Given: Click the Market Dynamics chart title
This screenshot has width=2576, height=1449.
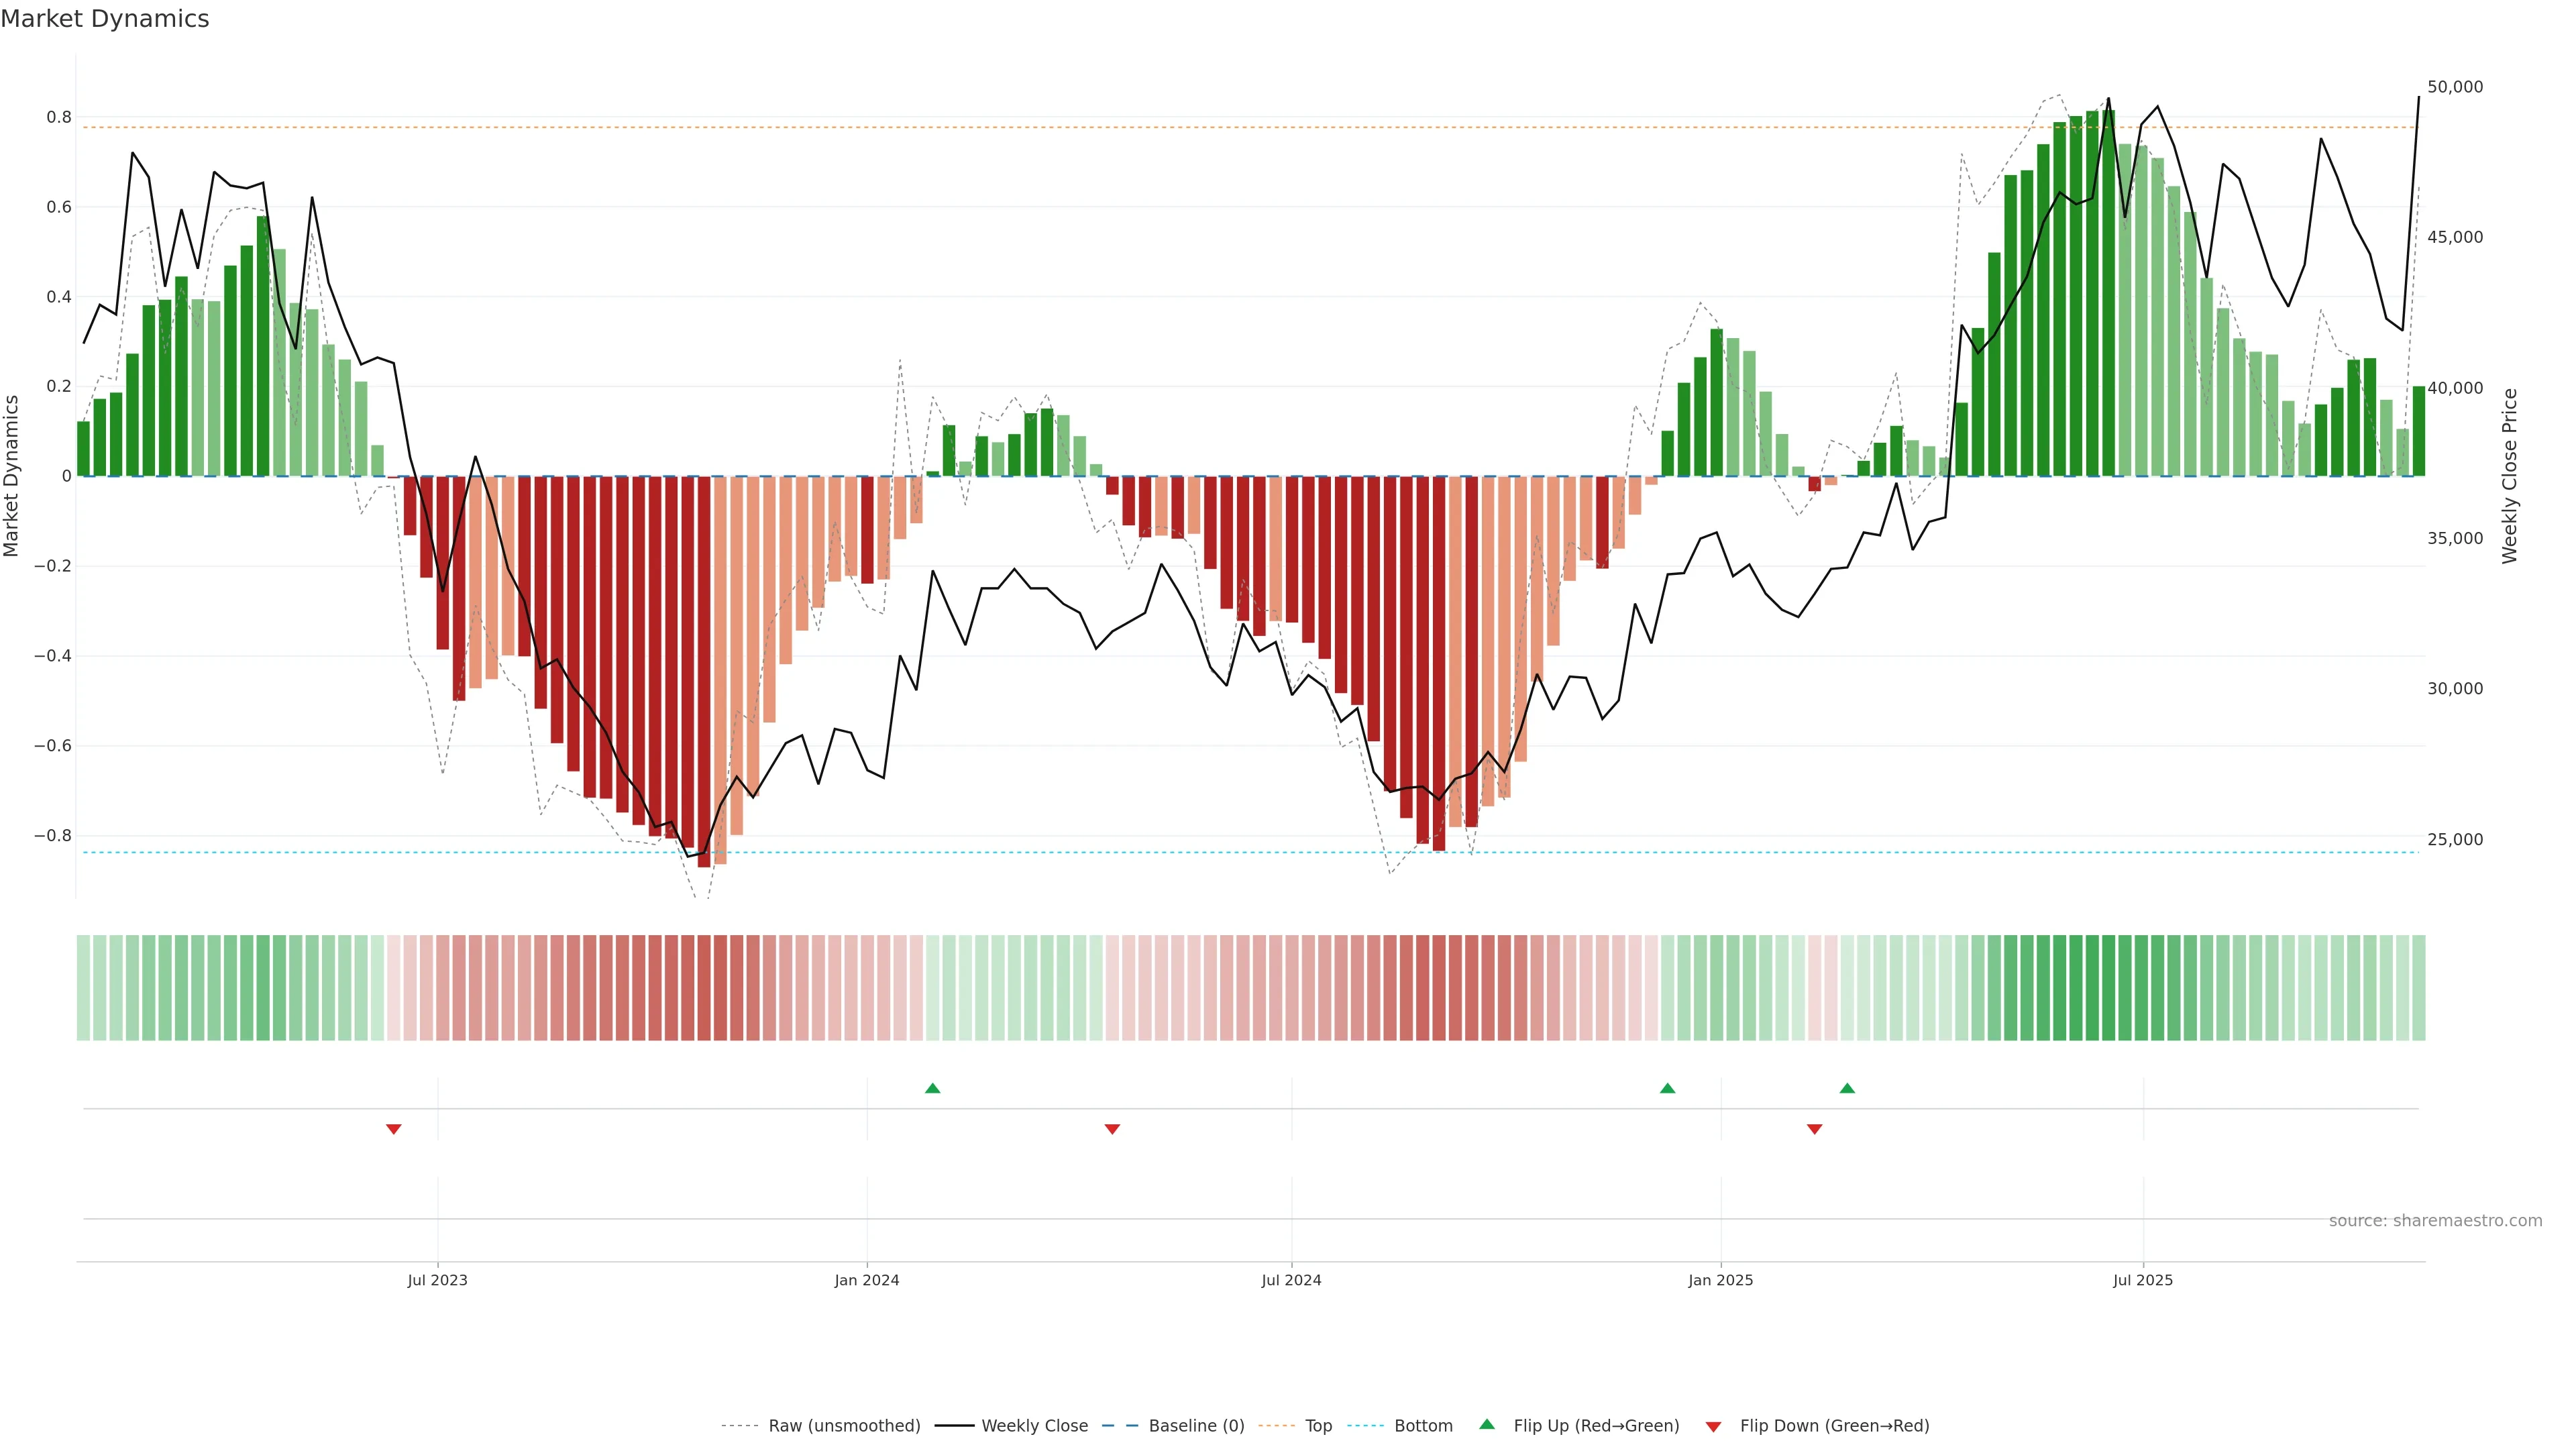Looking at the screenshot, I should (105, 19).
